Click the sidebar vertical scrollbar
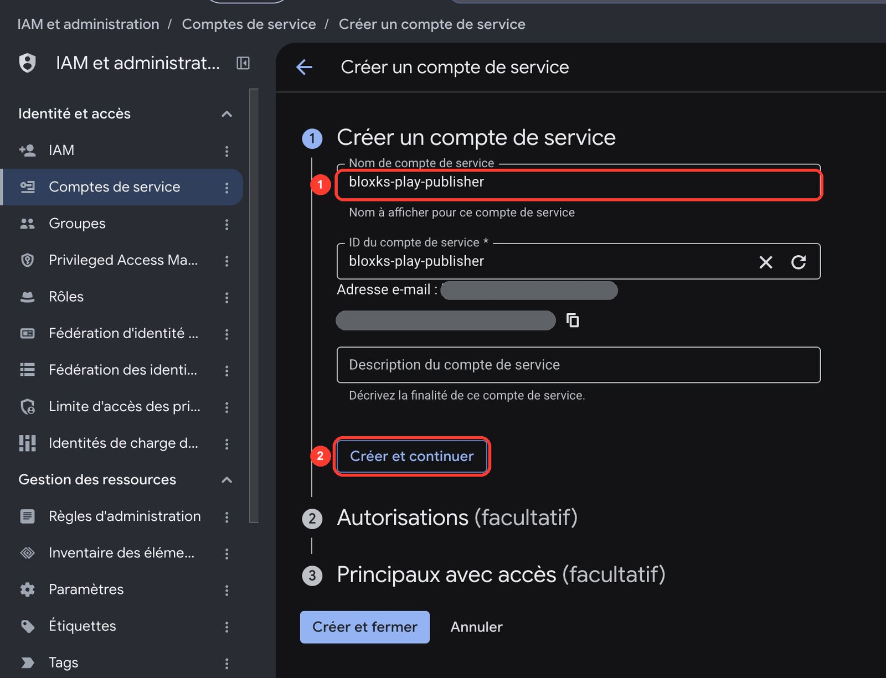 click(254, 305)
